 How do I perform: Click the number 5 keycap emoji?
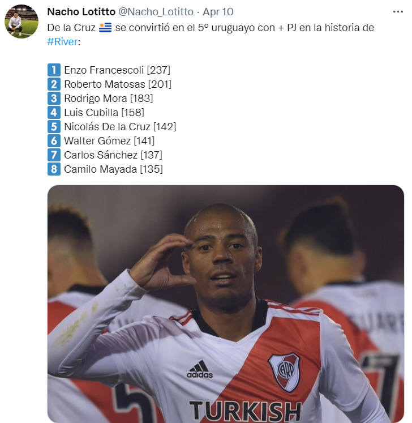click(x=54, y=126)
